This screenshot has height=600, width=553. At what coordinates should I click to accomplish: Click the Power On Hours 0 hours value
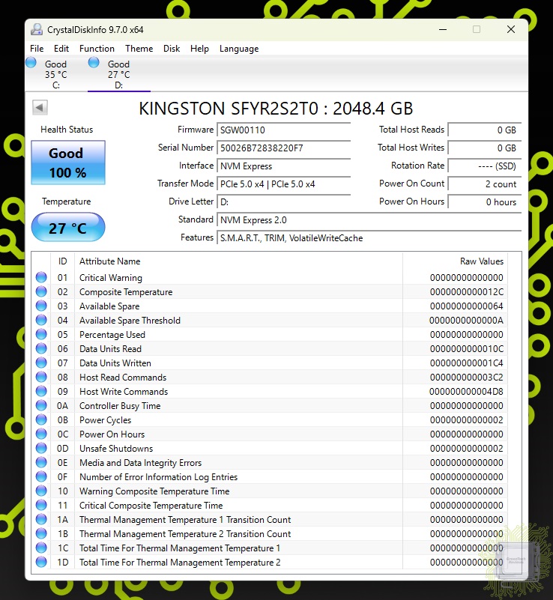point(485,202)
